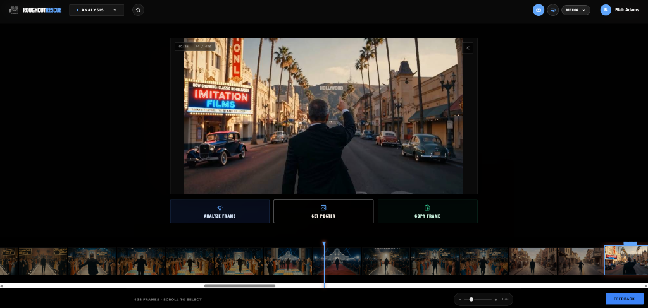
Task: Click the large frame preview image
Action: click(x=323, y=116)
